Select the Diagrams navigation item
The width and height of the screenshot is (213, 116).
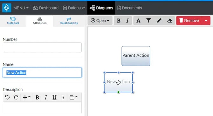[x=101, y=8]
